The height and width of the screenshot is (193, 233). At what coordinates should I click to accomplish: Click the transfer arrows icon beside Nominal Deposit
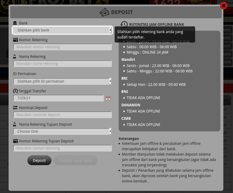15,108
